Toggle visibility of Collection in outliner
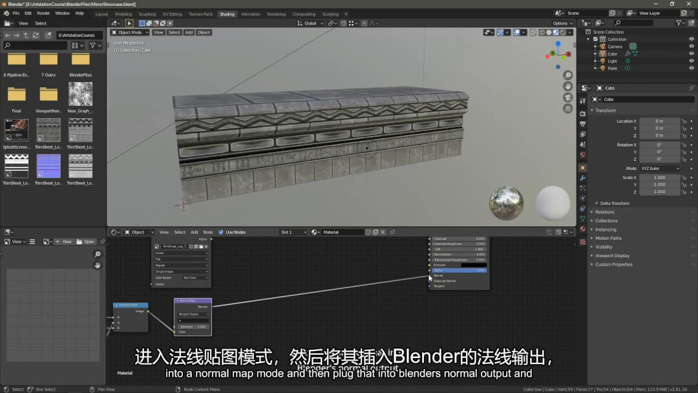 click(x=692, y=39)
